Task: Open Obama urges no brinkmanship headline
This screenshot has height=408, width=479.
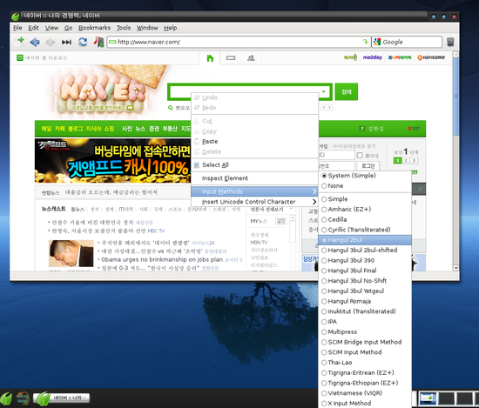Action: pos(162,260)
